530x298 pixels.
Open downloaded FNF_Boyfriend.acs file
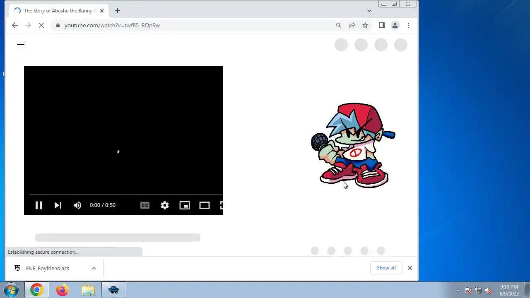click(x=48, y=268)
